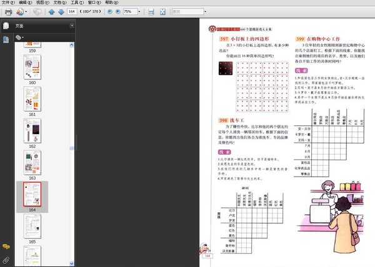This screenshot has width=375, height=267.
Task: Select page 162 thumbnail
Action: (32, 130)
